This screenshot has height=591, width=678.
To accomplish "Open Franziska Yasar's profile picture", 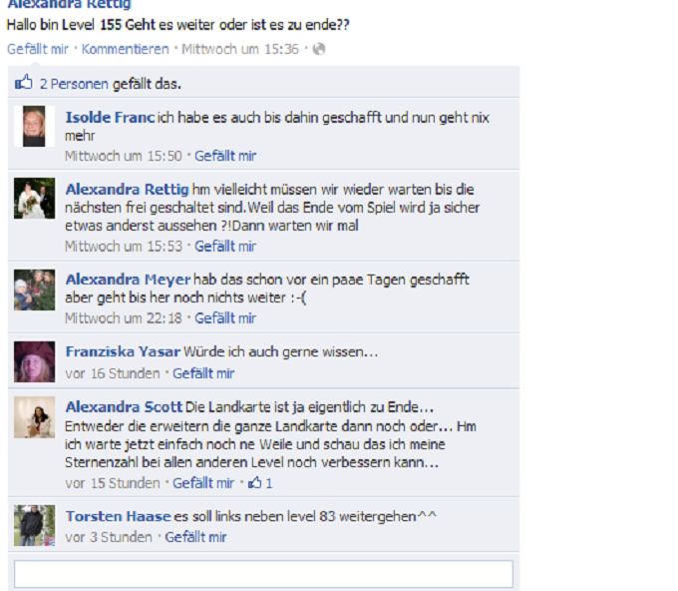I will click(x=34, y=361).
